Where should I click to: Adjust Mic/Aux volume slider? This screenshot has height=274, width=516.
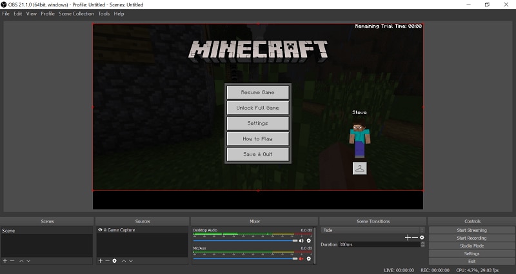pos(245,259)
